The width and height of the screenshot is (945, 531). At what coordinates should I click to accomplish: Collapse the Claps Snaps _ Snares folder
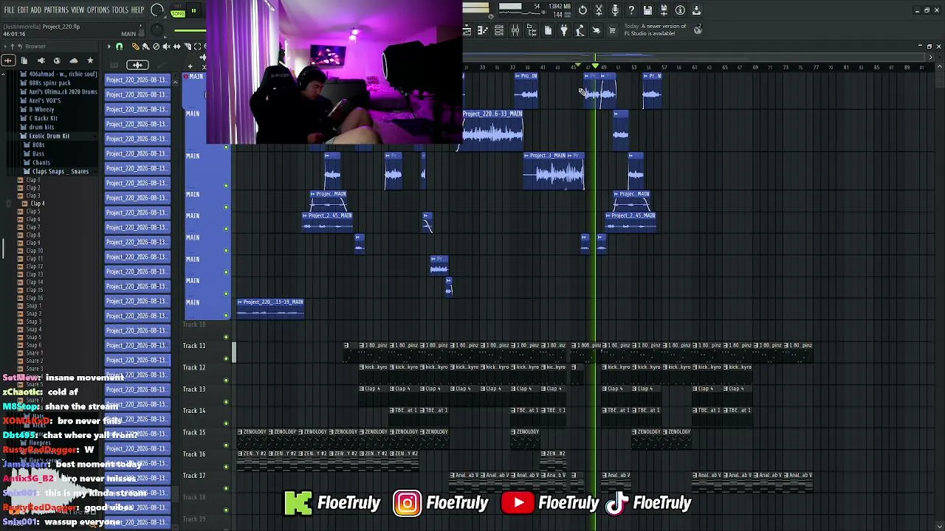[x=57, y=171]
